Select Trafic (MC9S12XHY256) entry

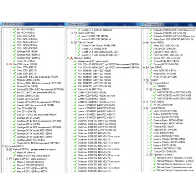(165, 151)
